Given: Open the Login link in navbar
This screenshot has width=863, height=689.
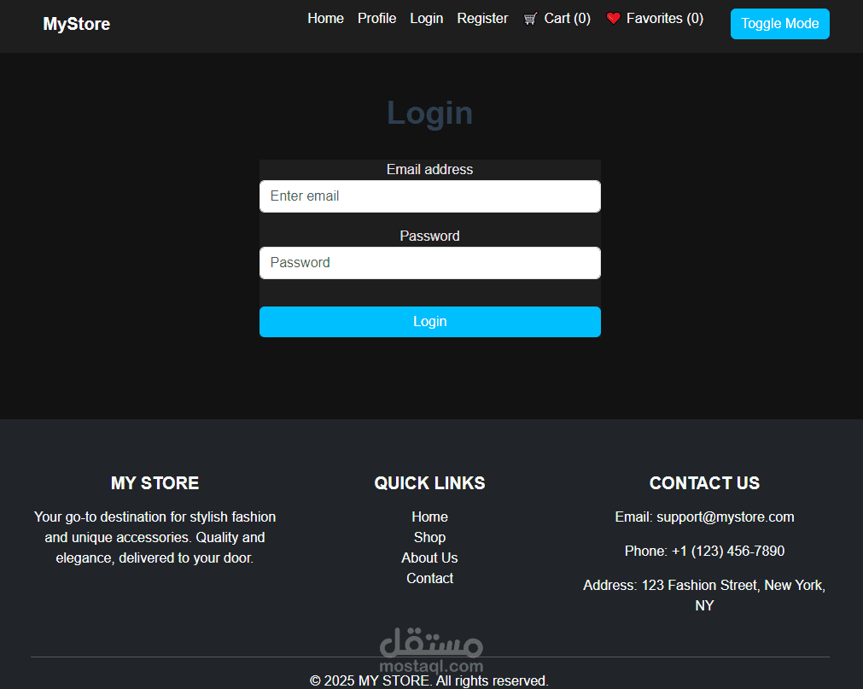Looking at the screenshot, I should pos(426,18).
